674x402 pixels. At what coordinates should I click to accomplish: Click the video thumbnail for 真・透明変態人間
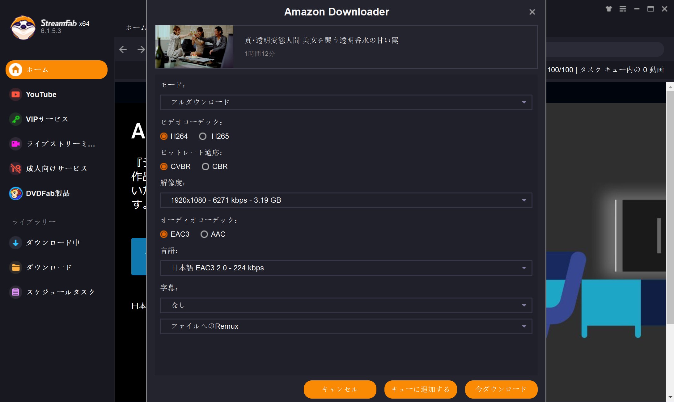(x=194, y=47)
